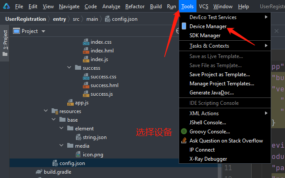The width and height of the screenshot is (285, 178).
Task: Click the DevEco Studio app logo
Action: (6, 6)
